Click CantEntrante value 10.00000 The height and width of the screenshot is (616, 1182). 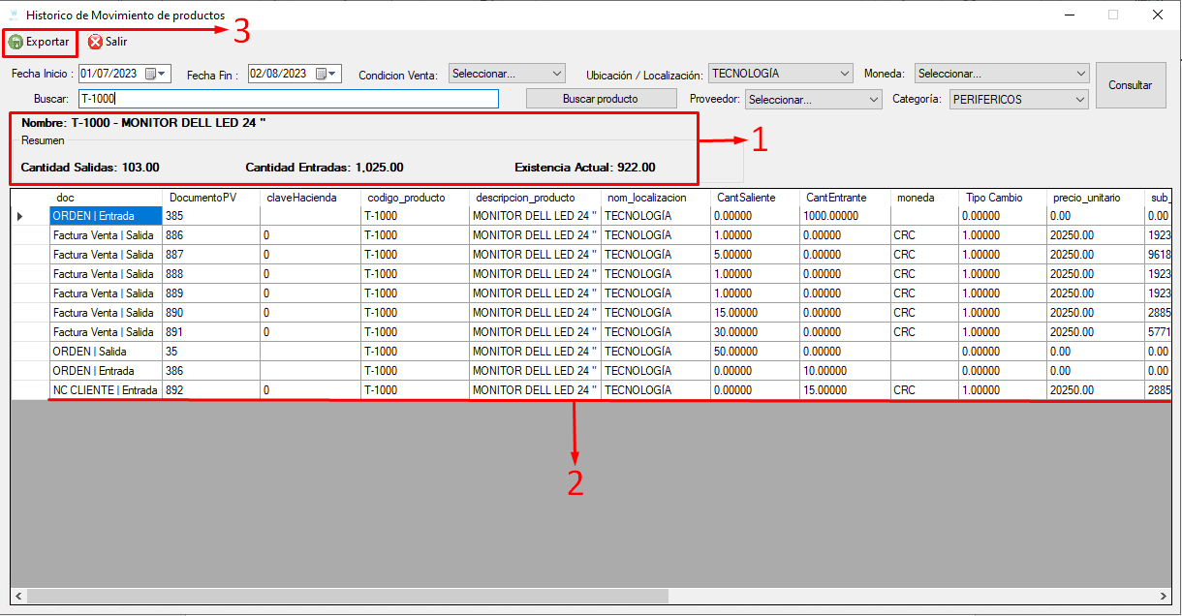[x=845, y=371]
